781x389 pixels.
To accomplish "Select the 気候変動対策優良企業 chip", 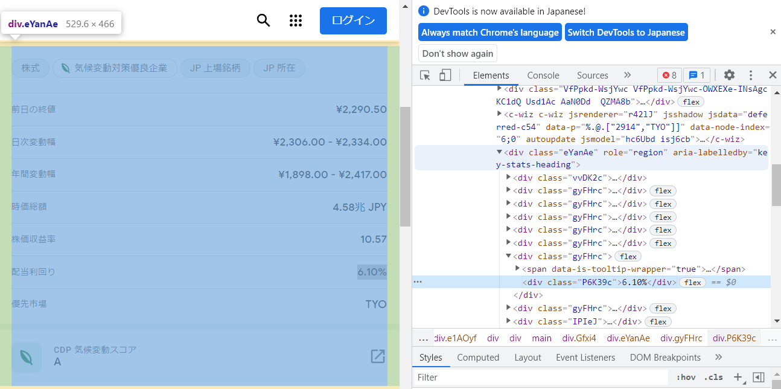I will pyautogui.click(x=115, y=68).
